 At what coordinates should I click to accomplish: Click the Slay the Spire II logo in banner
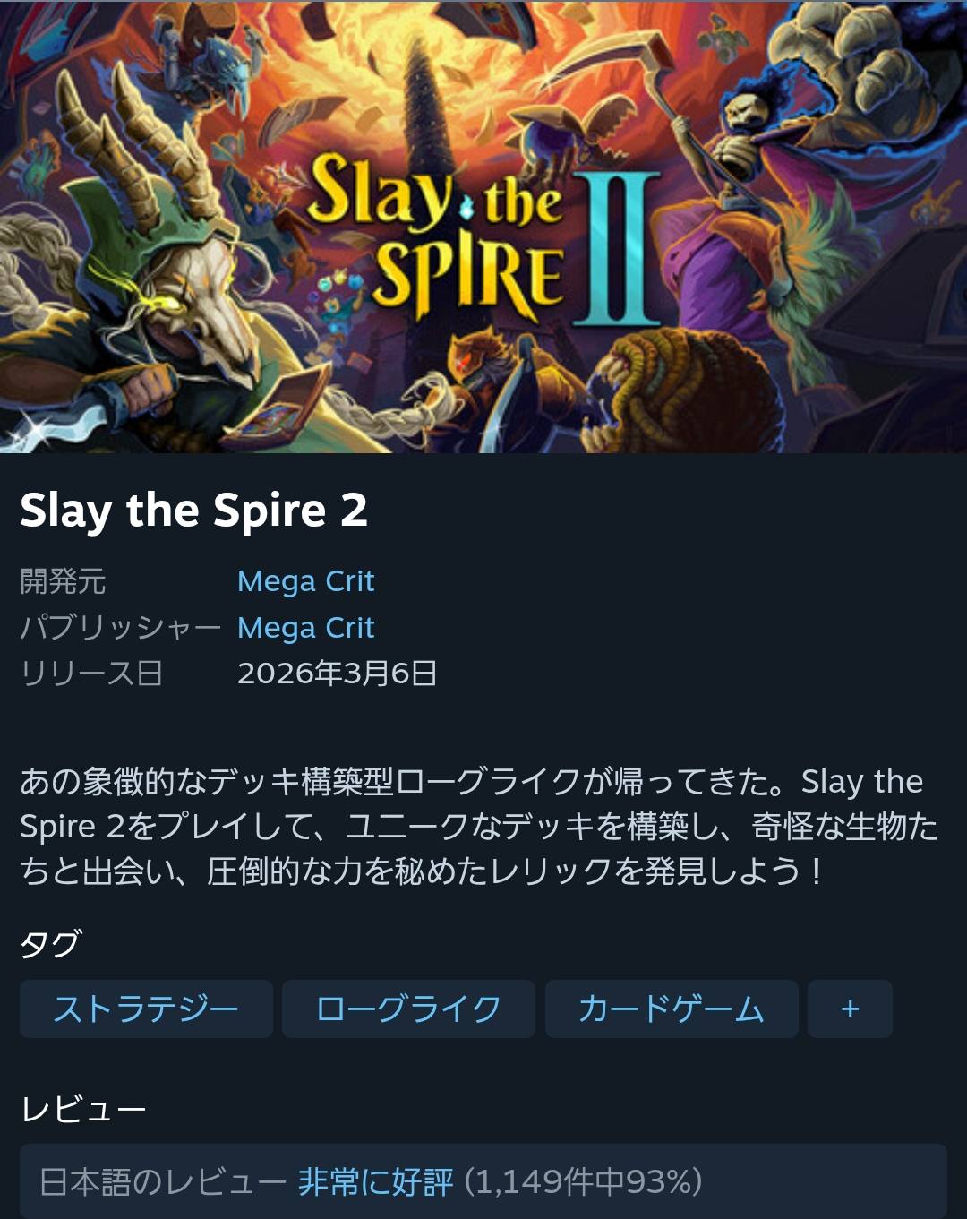tap(483, 237)
